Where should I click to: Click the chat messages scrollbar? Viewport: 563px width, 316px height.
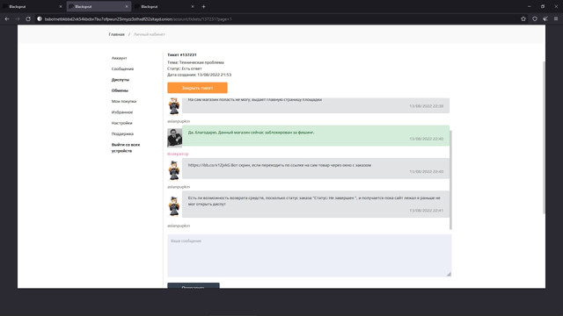[450, 180]
